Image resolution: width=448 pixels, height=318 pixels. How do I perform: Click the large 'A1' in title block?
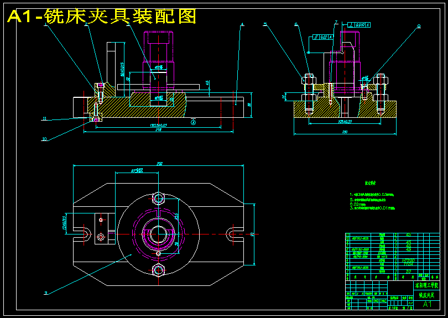click(x=427, y=304)
